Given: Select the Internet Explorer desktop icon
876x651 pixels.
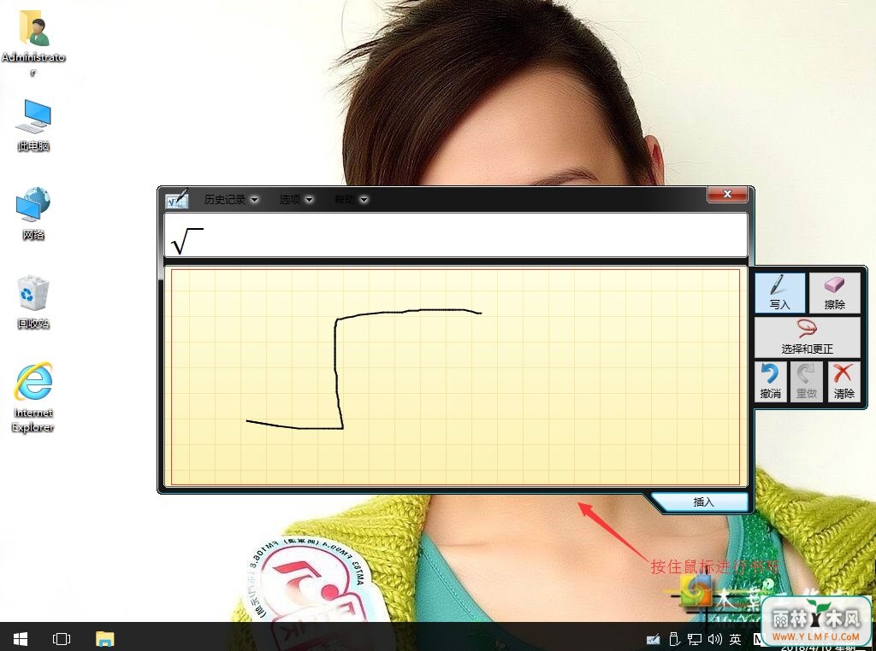Looking at the screenshot, I should point(33,397).
